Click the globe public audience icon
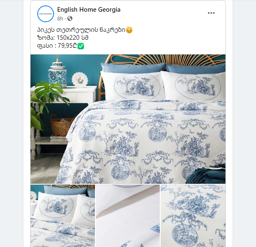Viewport: 256px width, 247px height. coord(70,18)
